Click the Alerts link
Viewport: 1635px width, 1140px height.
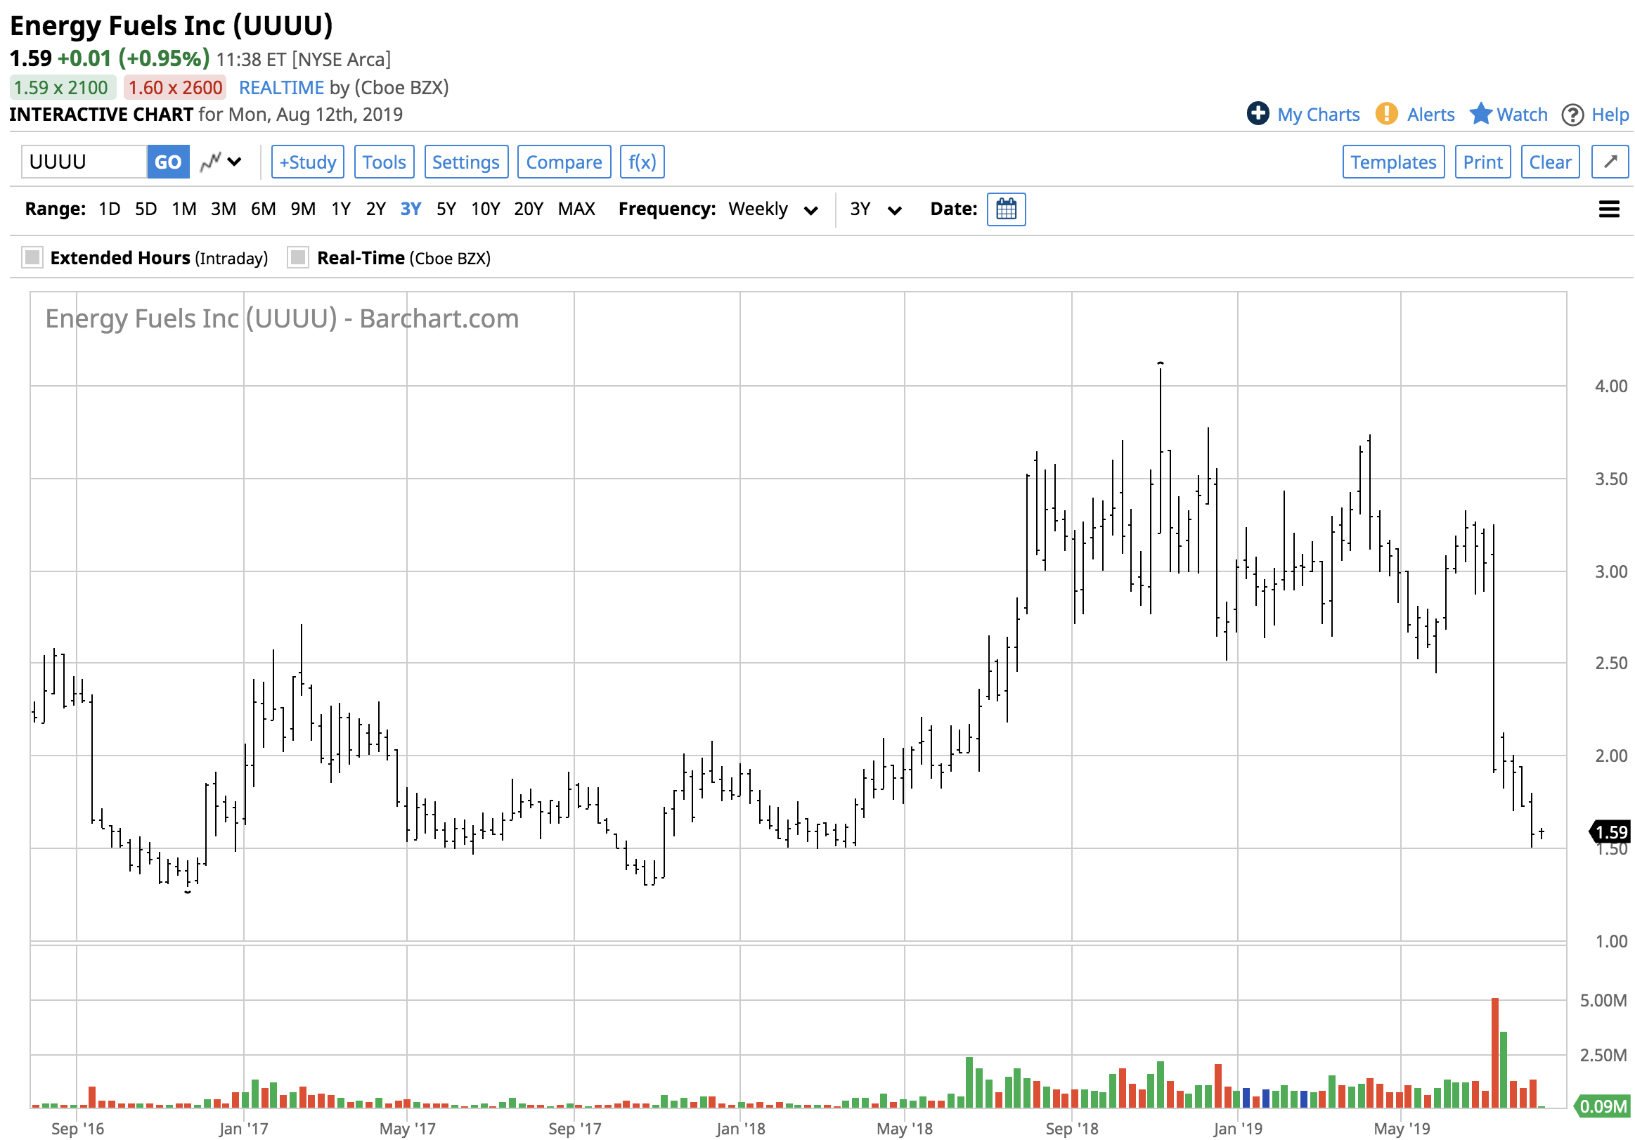1430,115
